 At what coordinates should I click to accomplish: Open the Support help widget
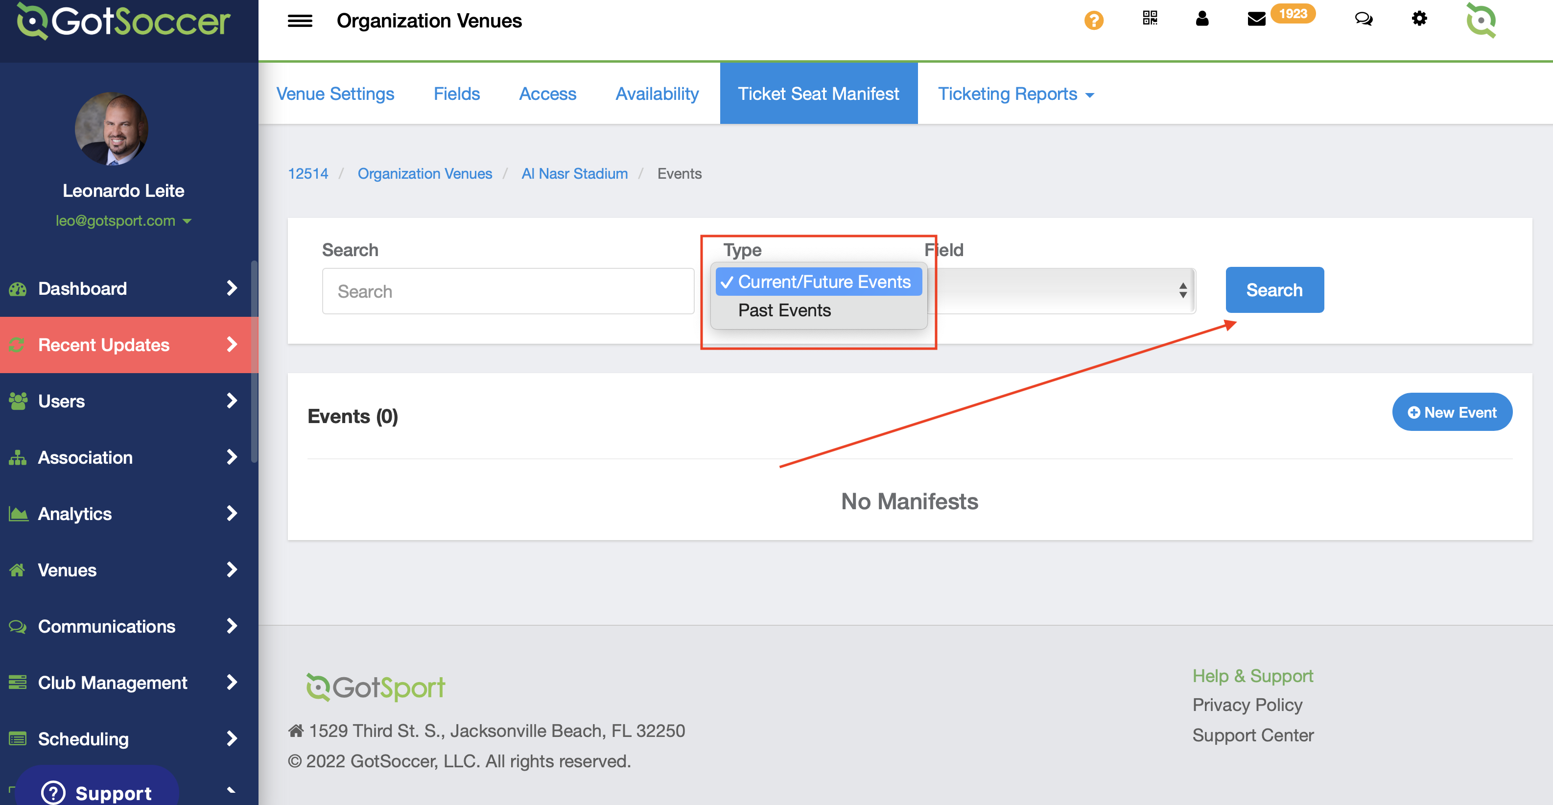click(96, 792)
